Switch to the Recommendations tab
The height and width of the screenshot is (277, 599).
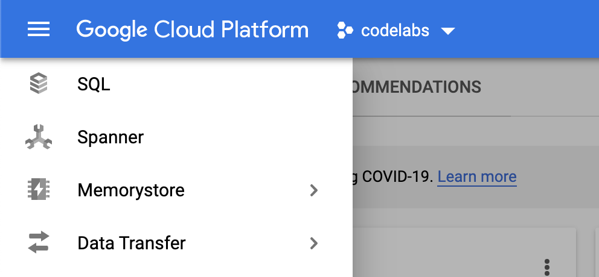pyautogui.click(x=417, y=87)
